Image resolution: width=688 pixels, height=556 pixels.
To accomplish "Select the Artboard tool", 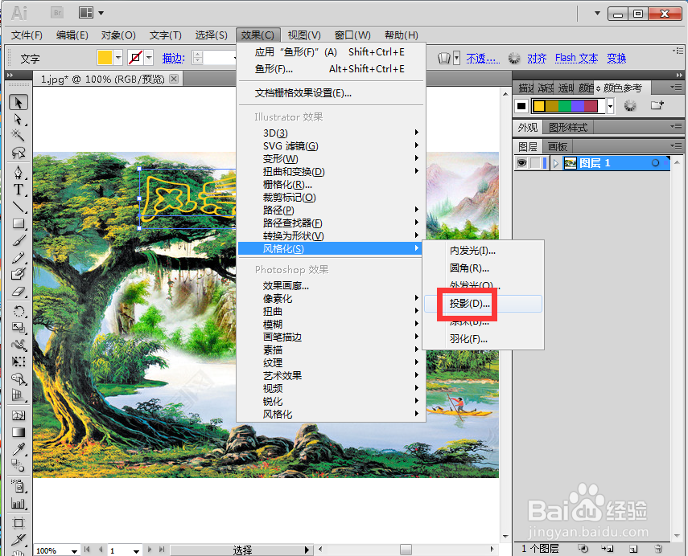I will [18, 523].
